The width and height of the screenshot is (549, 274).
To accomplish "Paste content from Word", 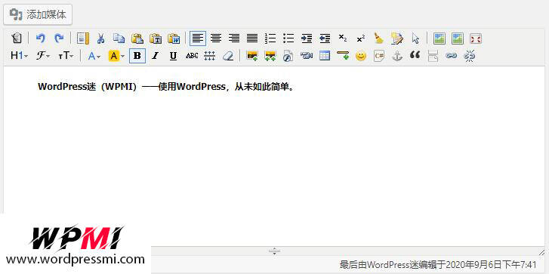I will coord(174,38).
